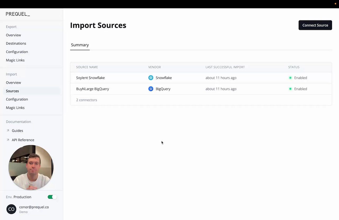
Task: Click the PREQUEL logo
Action: pyautogui.click(x=18, y=14)
